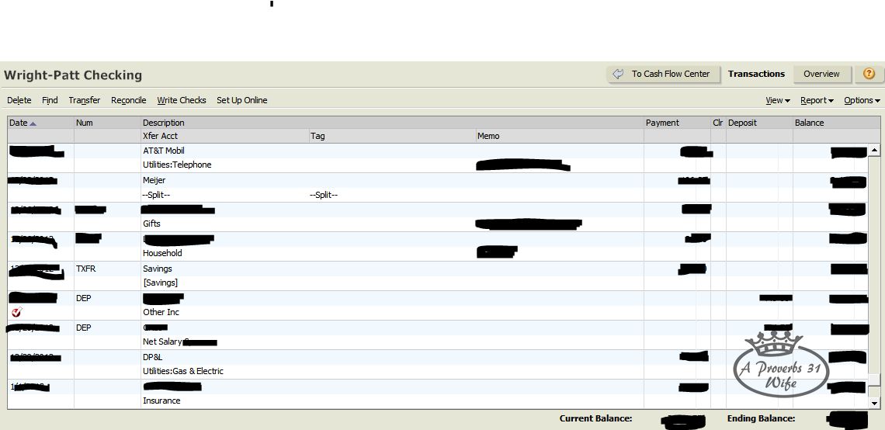Click the Utilities:Gas & Electric category
The image size is (885, 430).
coord(183,371)
